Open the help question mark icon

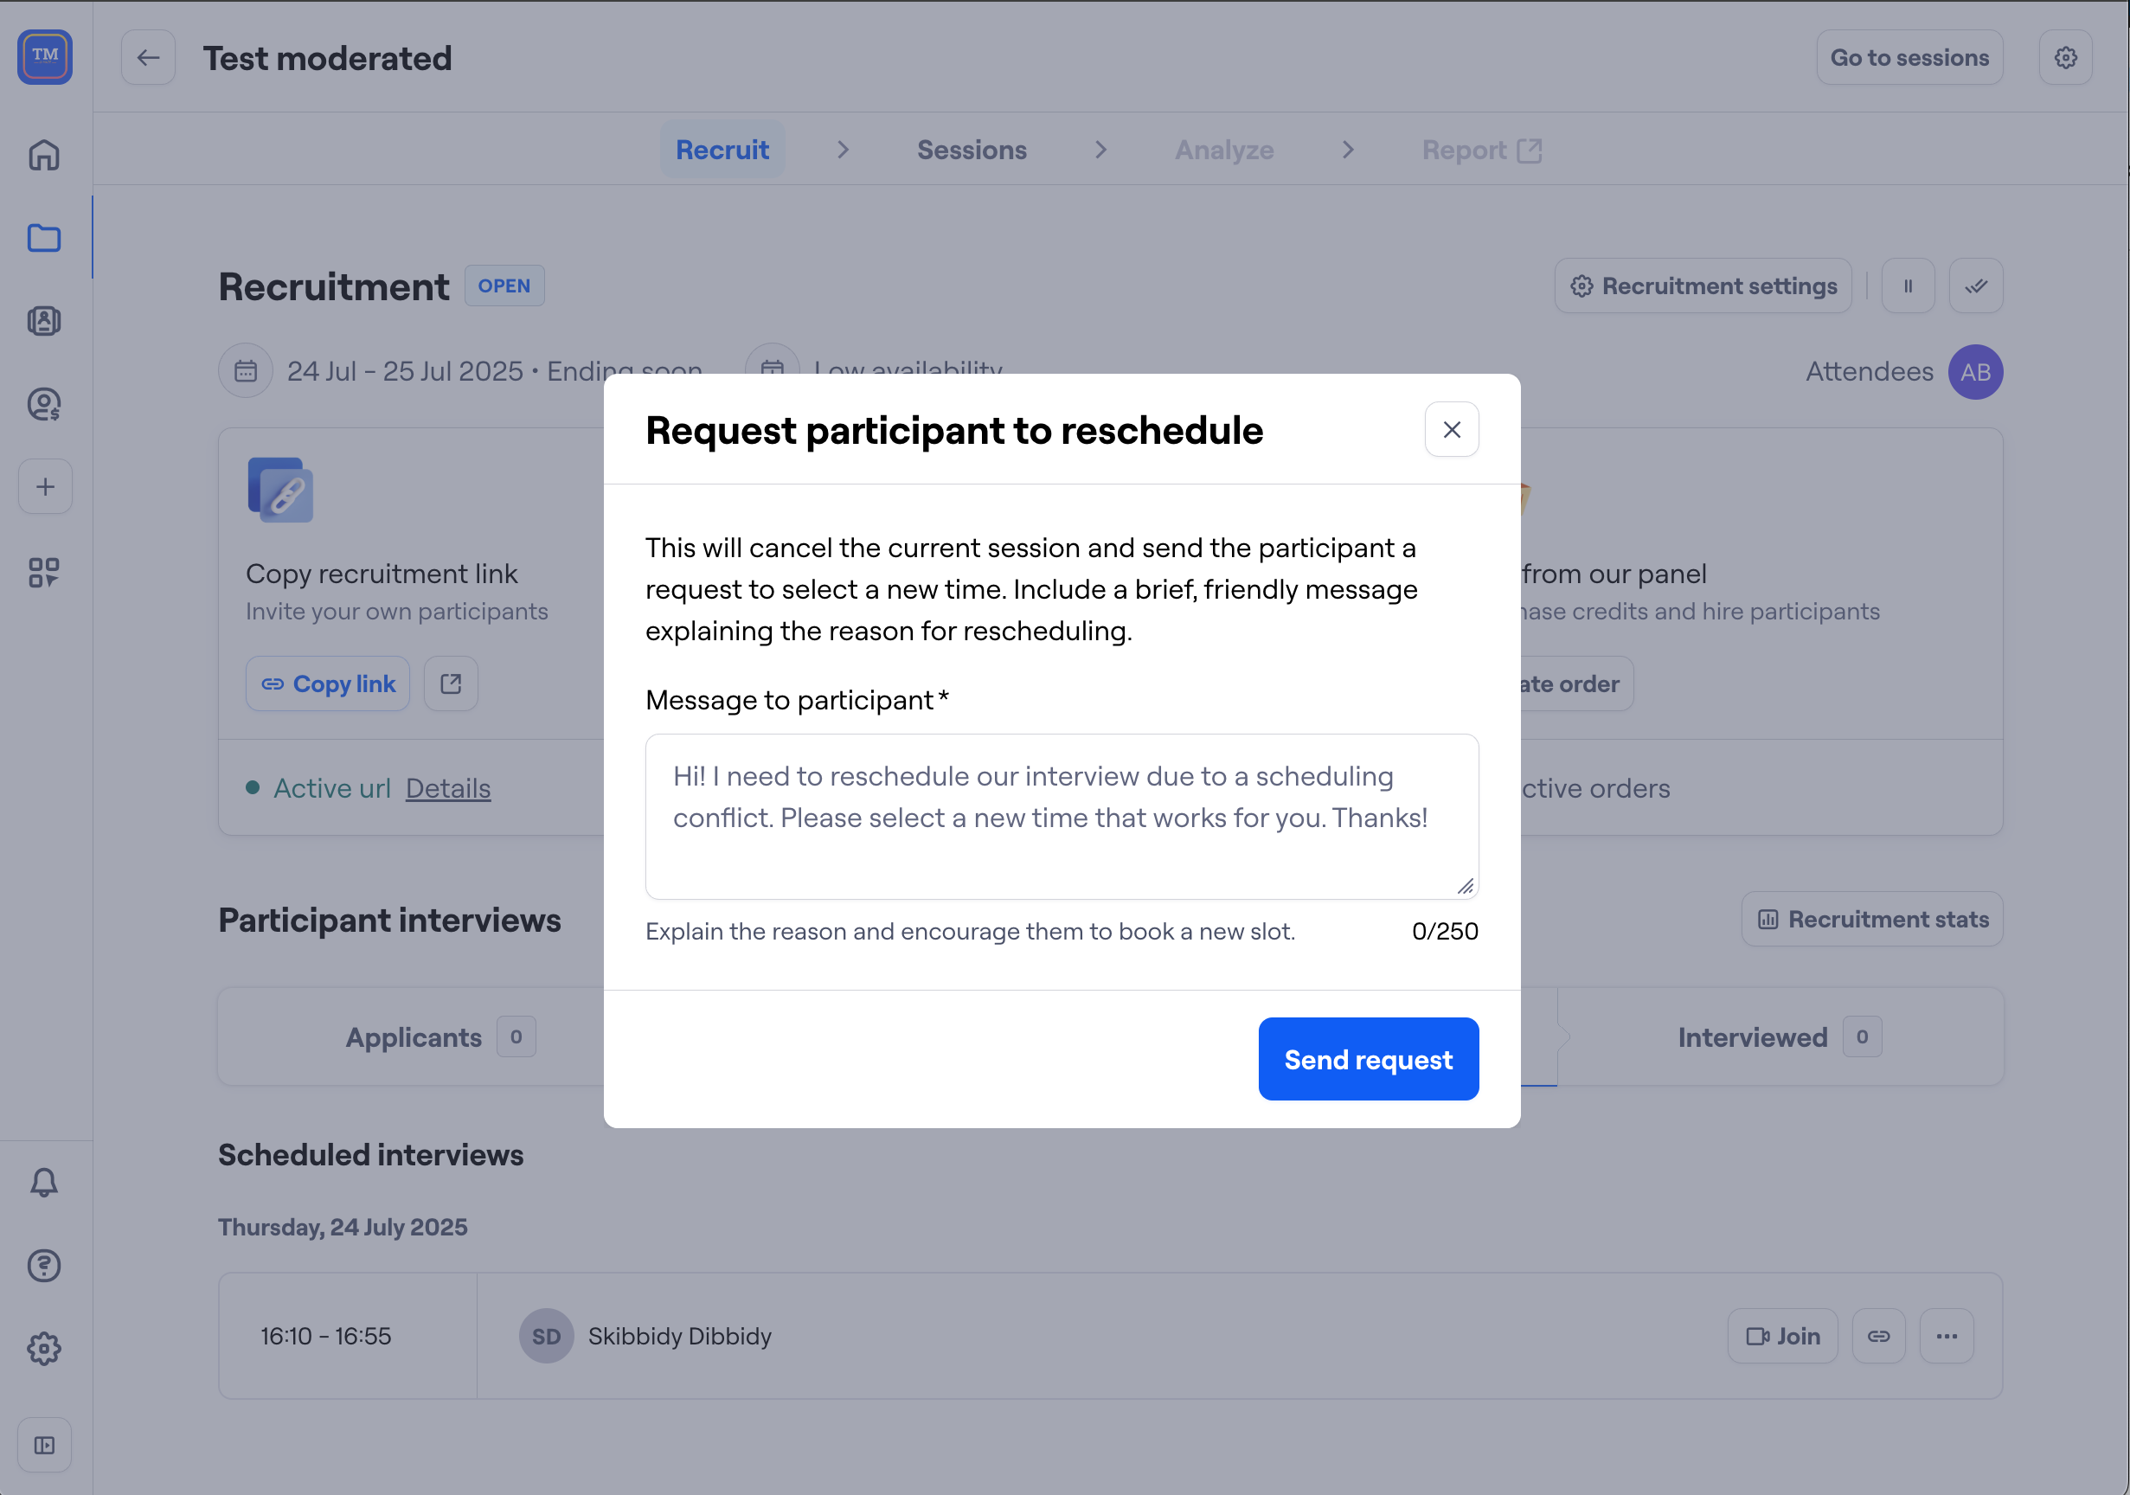click(x=44, y=1266)
